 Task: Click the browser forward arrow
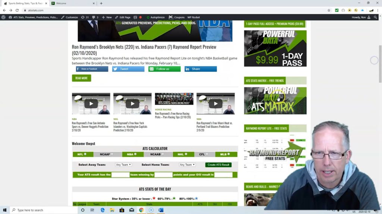(x=10, y=10)
